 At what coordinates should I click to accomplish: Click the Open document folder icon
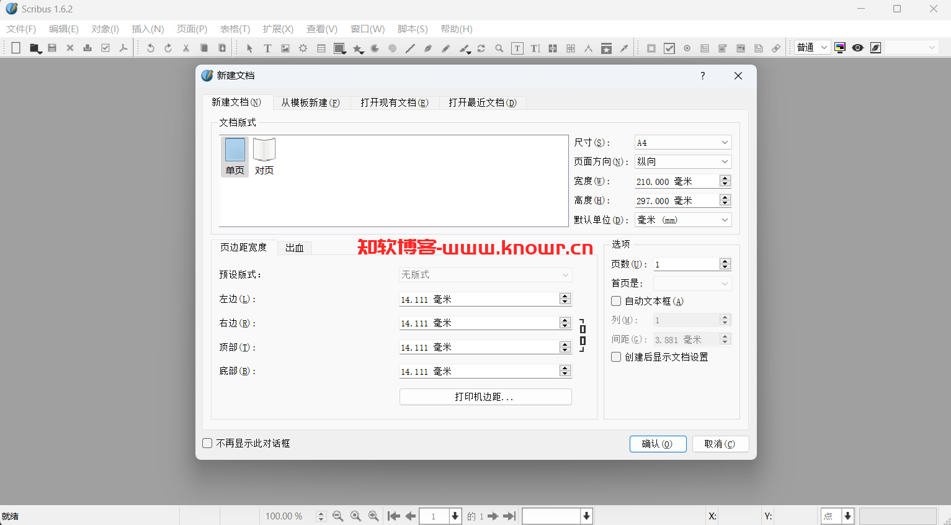coord(35,48)
